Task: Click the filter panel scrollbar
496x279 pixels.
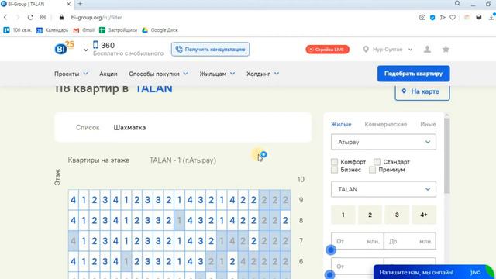Action: click(446, 155)
